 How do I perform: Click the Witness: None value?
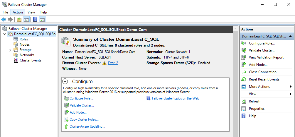[x=82, y=68]
